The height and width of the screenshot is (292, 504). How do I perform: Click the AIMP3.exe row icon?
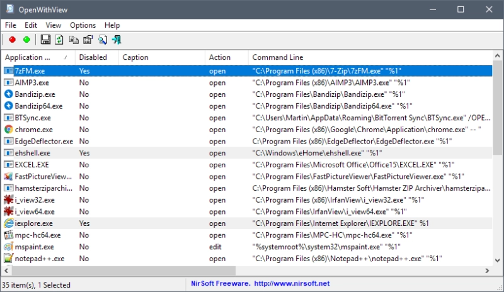(x=9, y=82)
